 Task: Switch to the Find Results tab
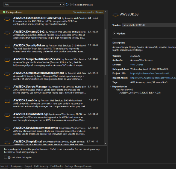pyautogui.click(x=57, y=166)
